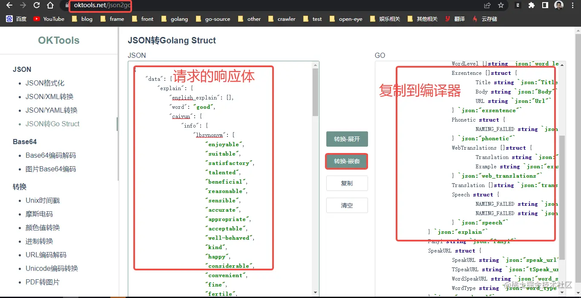Open the 翻译 bookmark
Viewport: 581px width, 298px height.
(x=455, y=19)
